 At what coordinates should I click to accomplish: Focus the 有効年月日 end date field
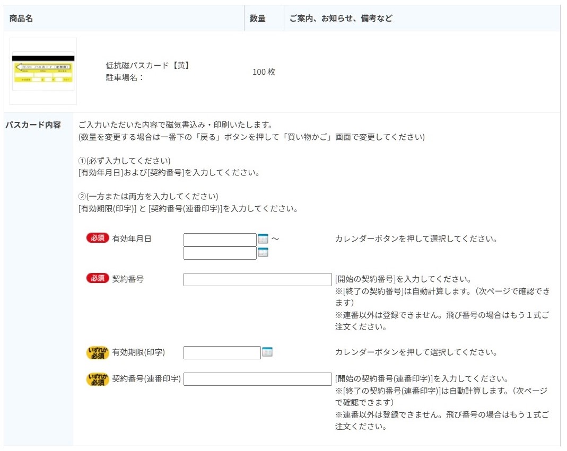tap(220, 253)
